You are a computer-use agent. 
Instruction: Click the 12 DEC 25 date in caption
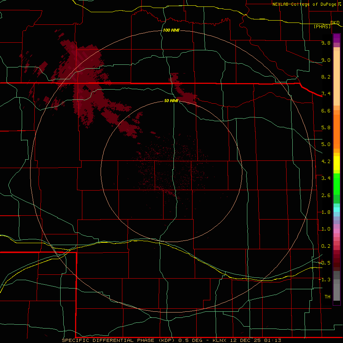(246, 340)
